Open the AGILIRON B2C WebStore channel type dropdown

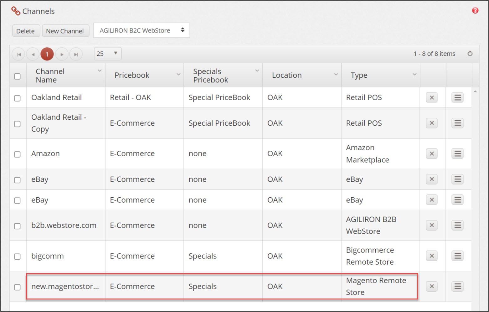coord(142,30)
